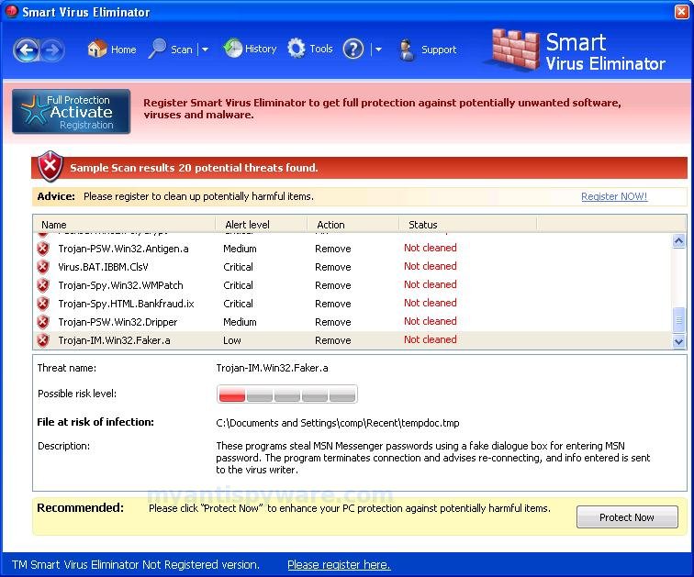Image resolution: width=694 pixels, height=577 pixels.
Task: Click Not cleaned status for Virus.BAT.IBBM.ClsV
Action: 431,266
